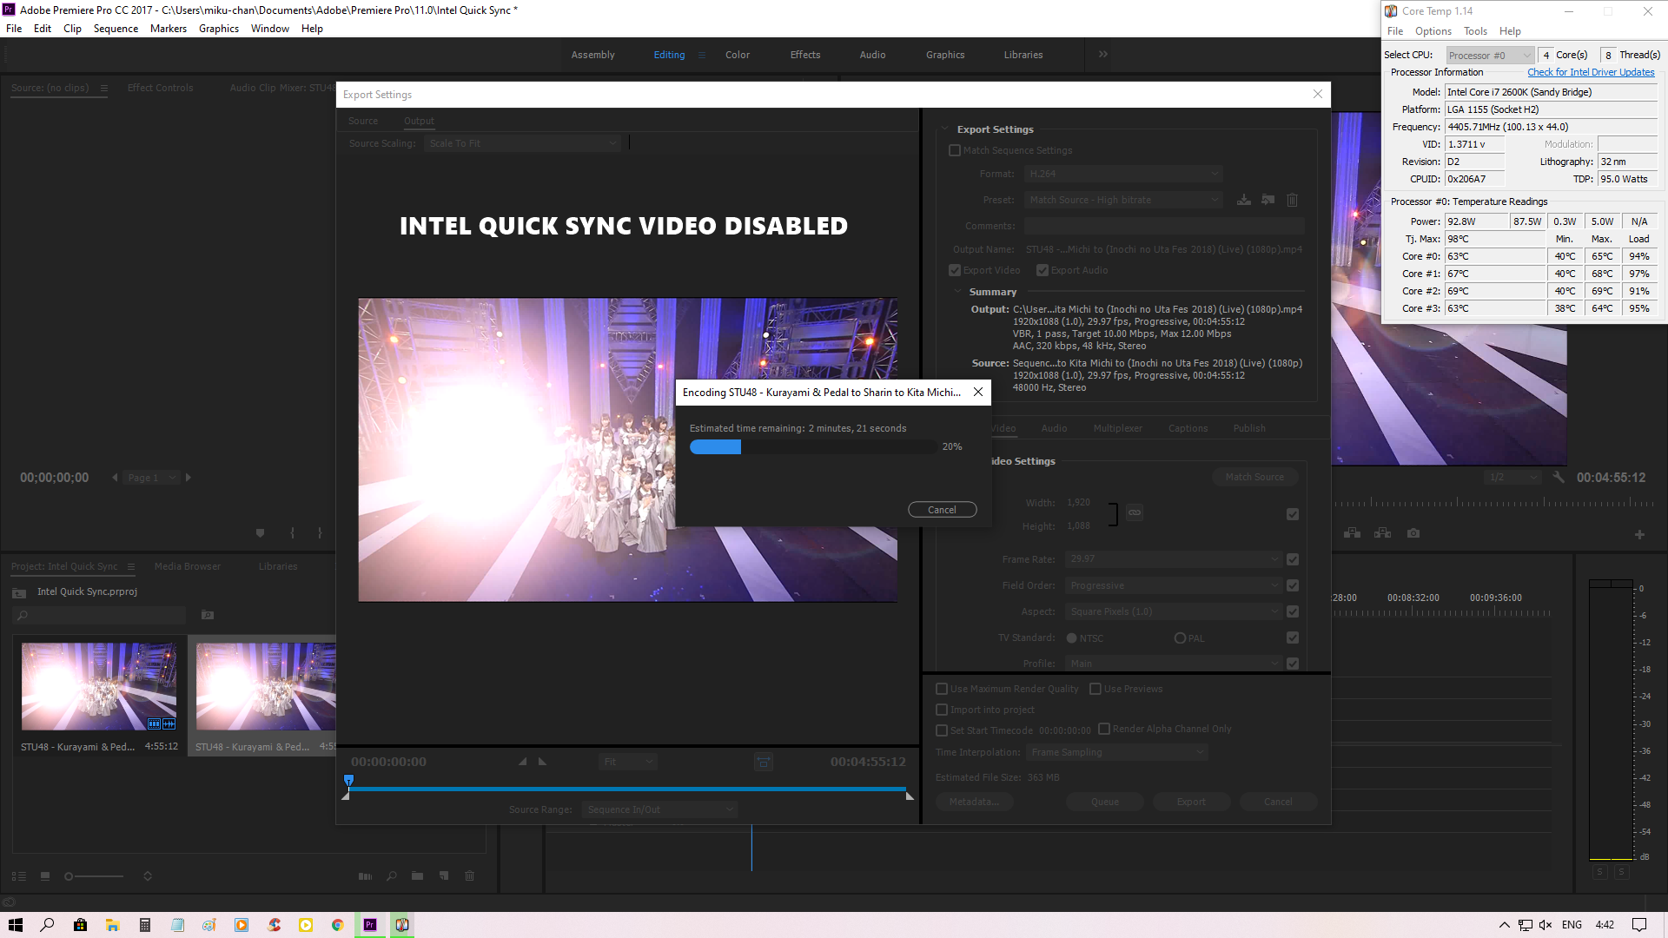This screenshot has height=938, width=1668.
Task: Toggle the Export Audio checkbox
Action: [x=1042, y=270]
